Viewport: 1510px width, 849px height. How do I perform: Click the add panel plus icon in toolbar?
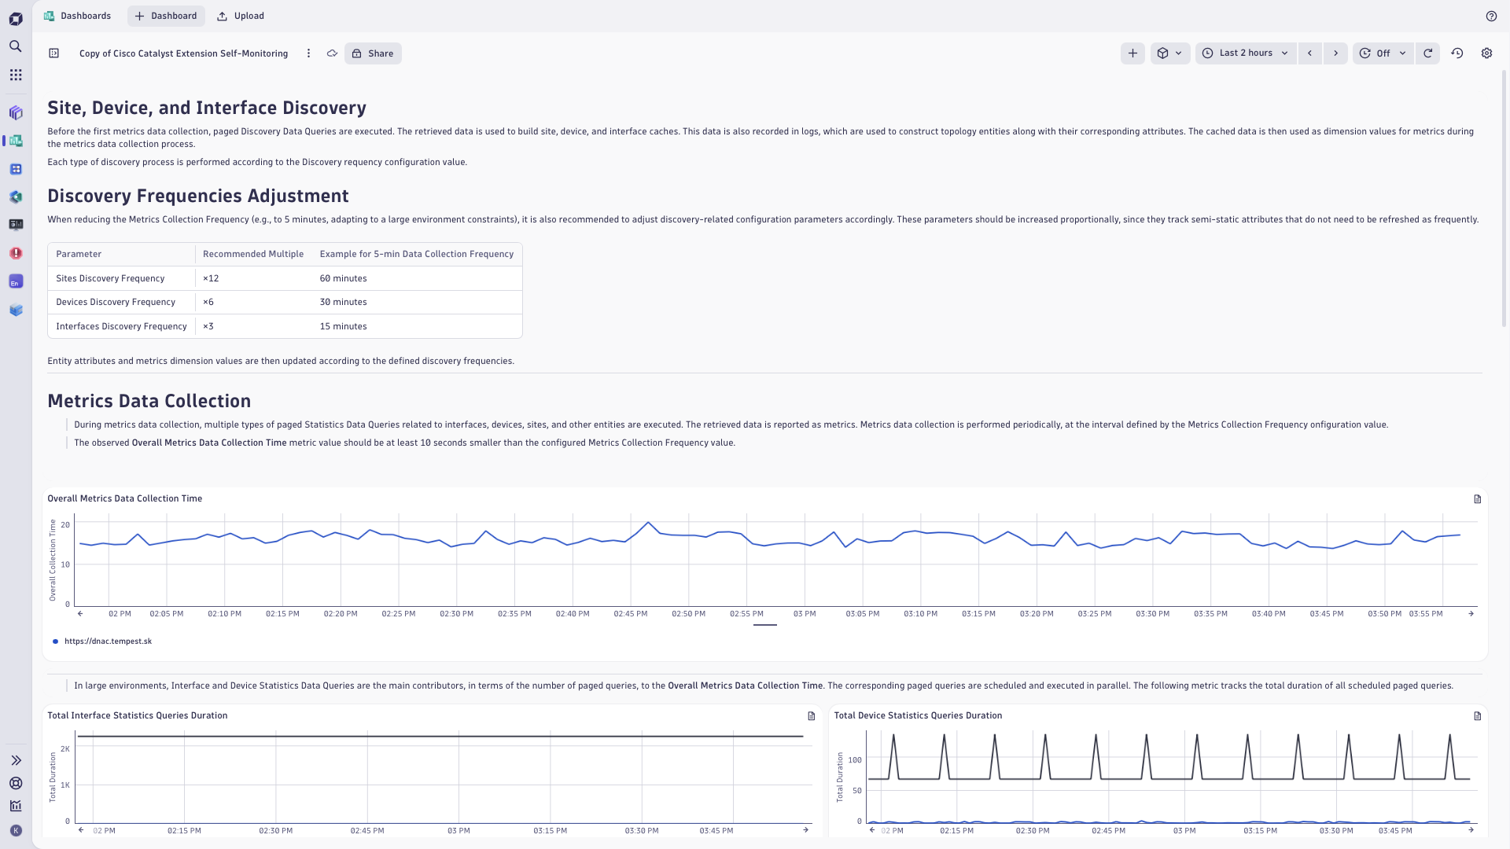(x=1132, y=53)
